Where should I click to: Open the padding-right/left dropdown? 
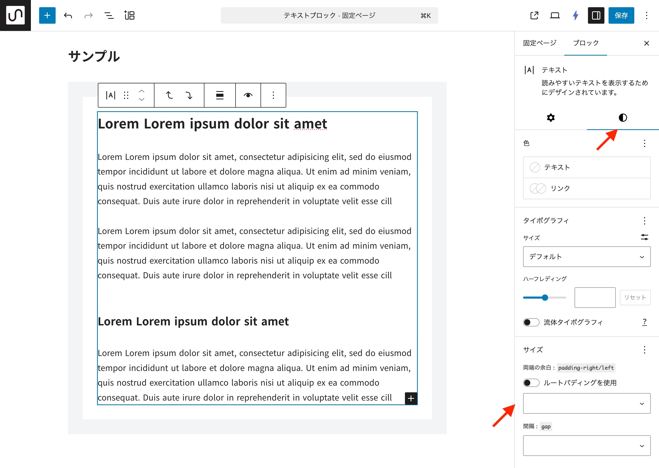pos(586,403)
